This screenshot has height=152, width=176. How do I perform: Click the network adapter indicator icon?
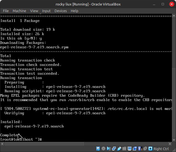click(114, 149)
